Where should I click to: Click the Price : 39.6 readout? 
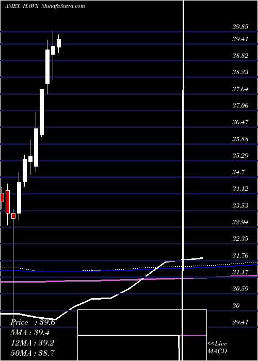(x=33, y=323)
